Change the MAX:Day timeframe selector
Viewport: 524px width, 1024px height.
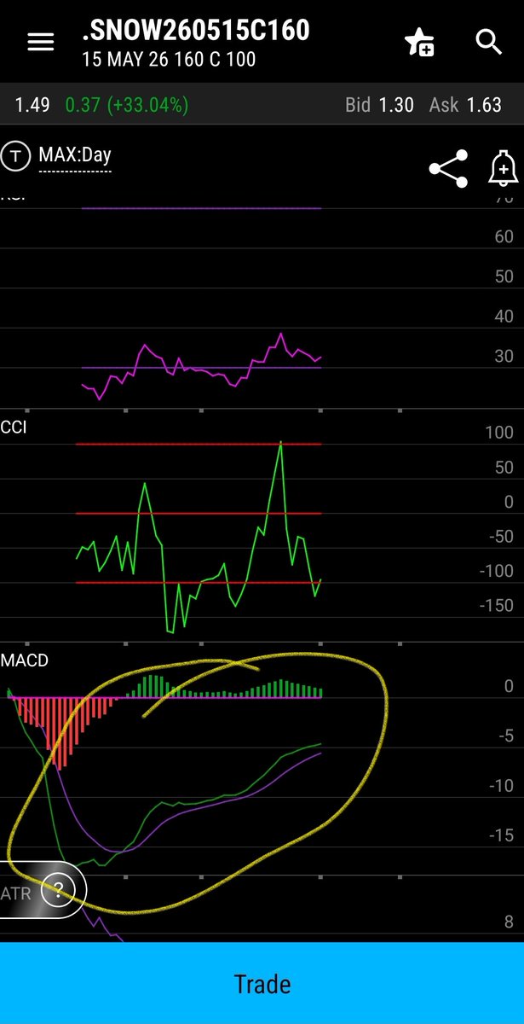(75, 156)
